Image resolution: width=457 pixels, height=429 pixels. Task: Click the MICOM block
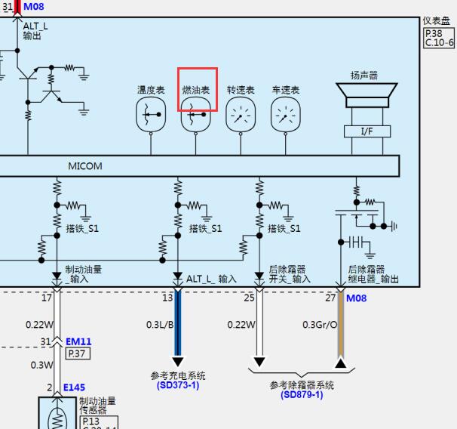pos(199,165)
